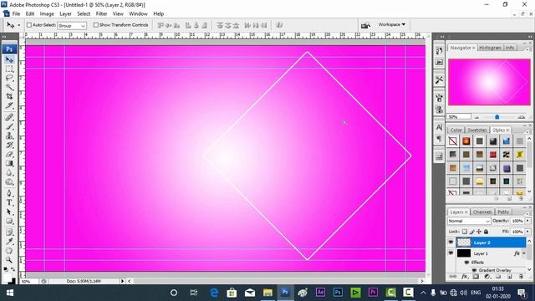
Task: Click the Go to Bridge icon
Action: pos(365,25)
